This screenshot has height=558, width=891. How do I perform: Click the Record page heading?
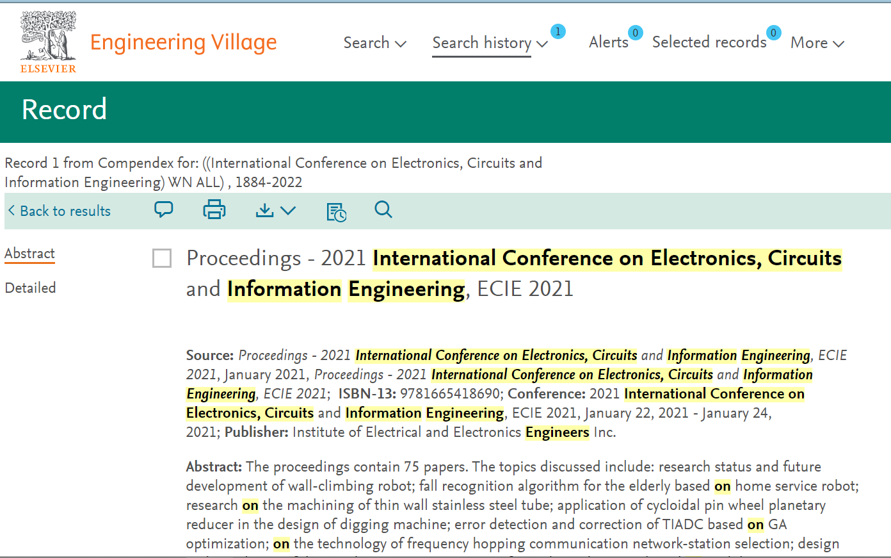click(x=64, y=110)
